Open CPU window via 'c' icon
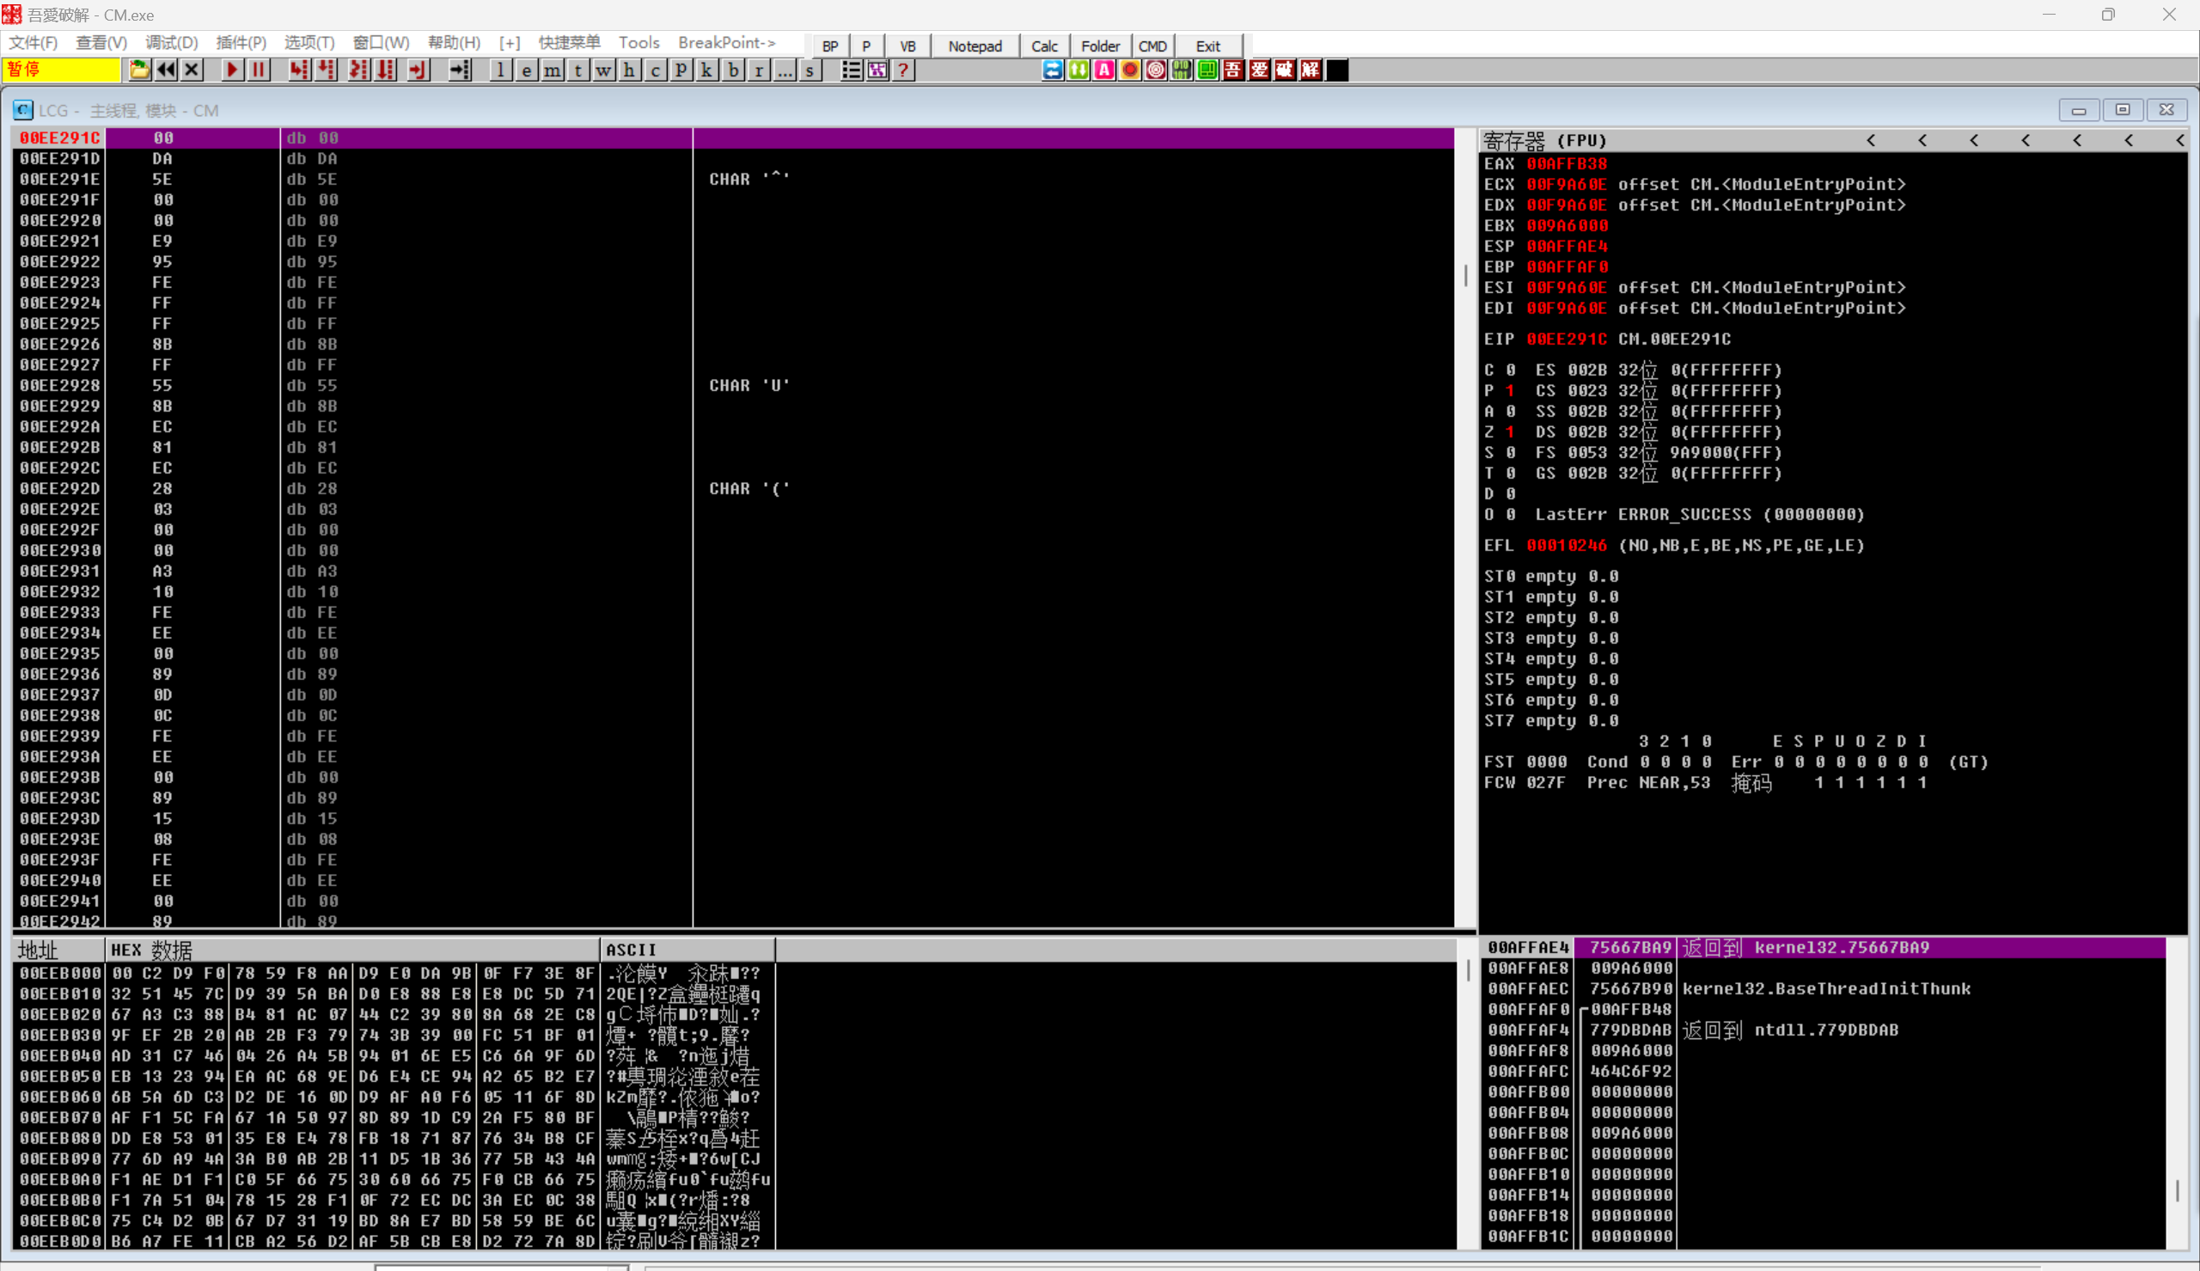This screenshot has width=2200, height=1271. coord(656,70)
